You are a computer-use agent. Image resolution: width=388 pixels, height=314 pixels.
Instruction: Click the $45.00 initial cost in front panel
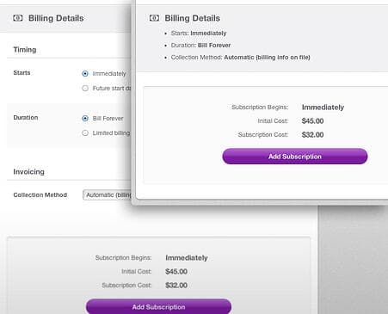(312, 121)
